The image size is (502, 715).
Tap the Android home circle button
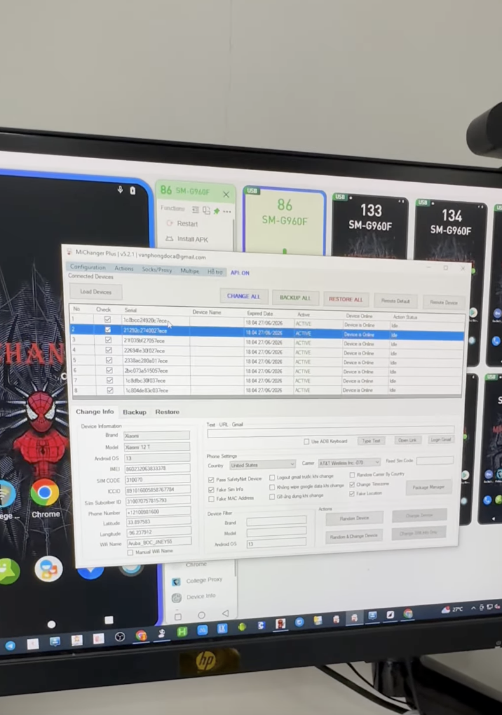201,615
